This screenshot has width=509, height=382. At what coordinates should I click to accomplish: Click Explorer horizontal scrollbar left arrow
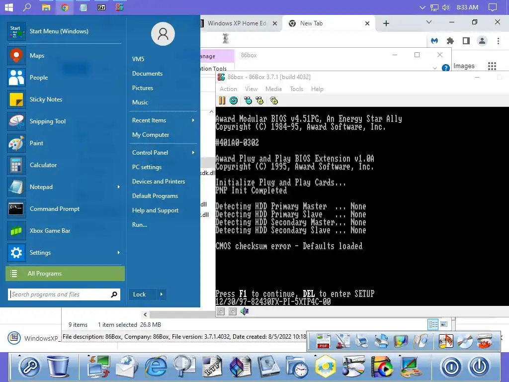[x=145, y=314]
